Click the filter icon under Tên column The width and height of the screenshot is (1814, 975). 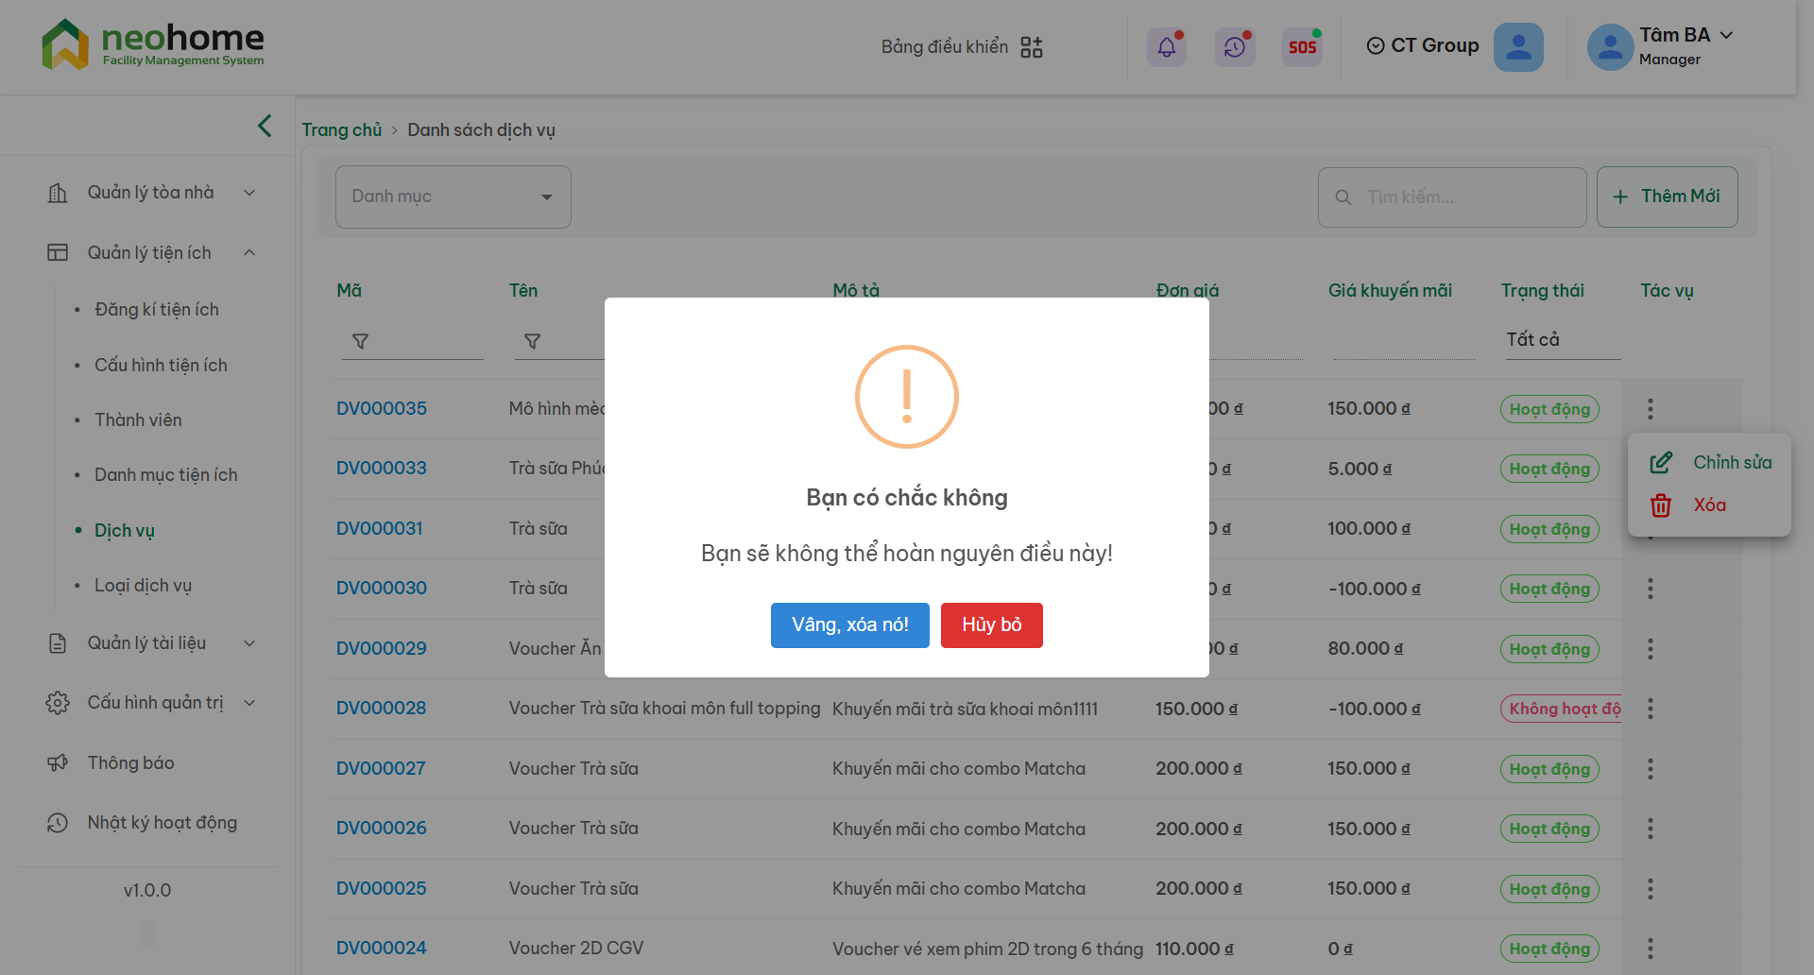point(532,341)
